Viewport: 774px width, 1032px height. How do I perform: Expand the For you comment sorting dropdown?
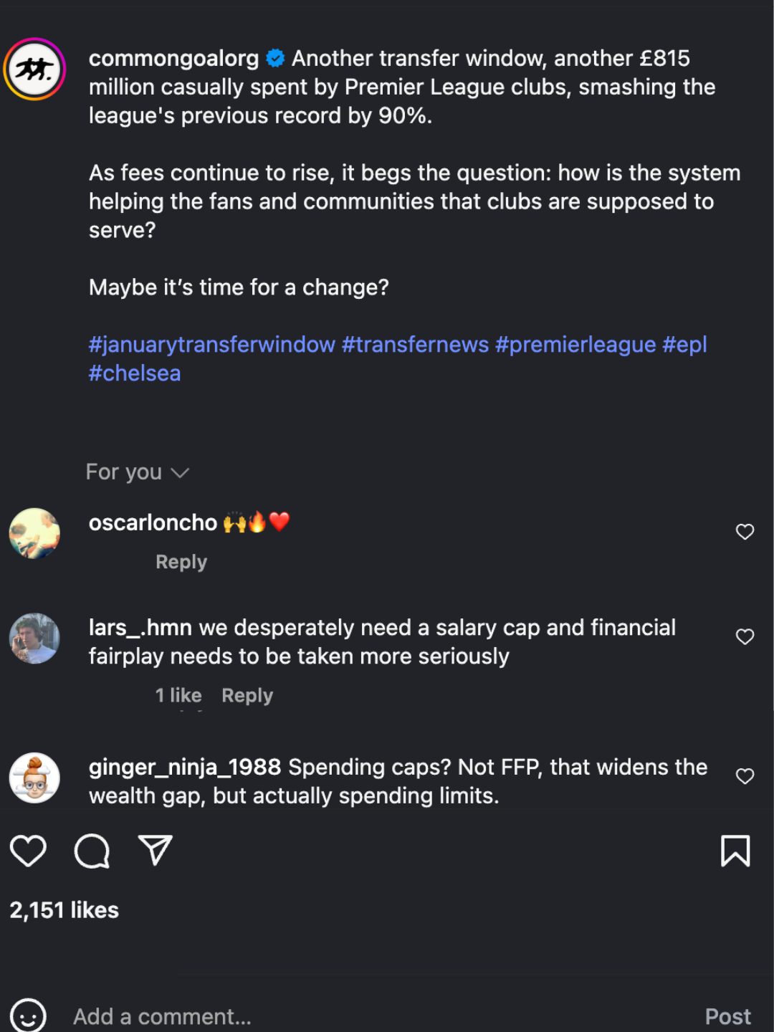[137, 472]
